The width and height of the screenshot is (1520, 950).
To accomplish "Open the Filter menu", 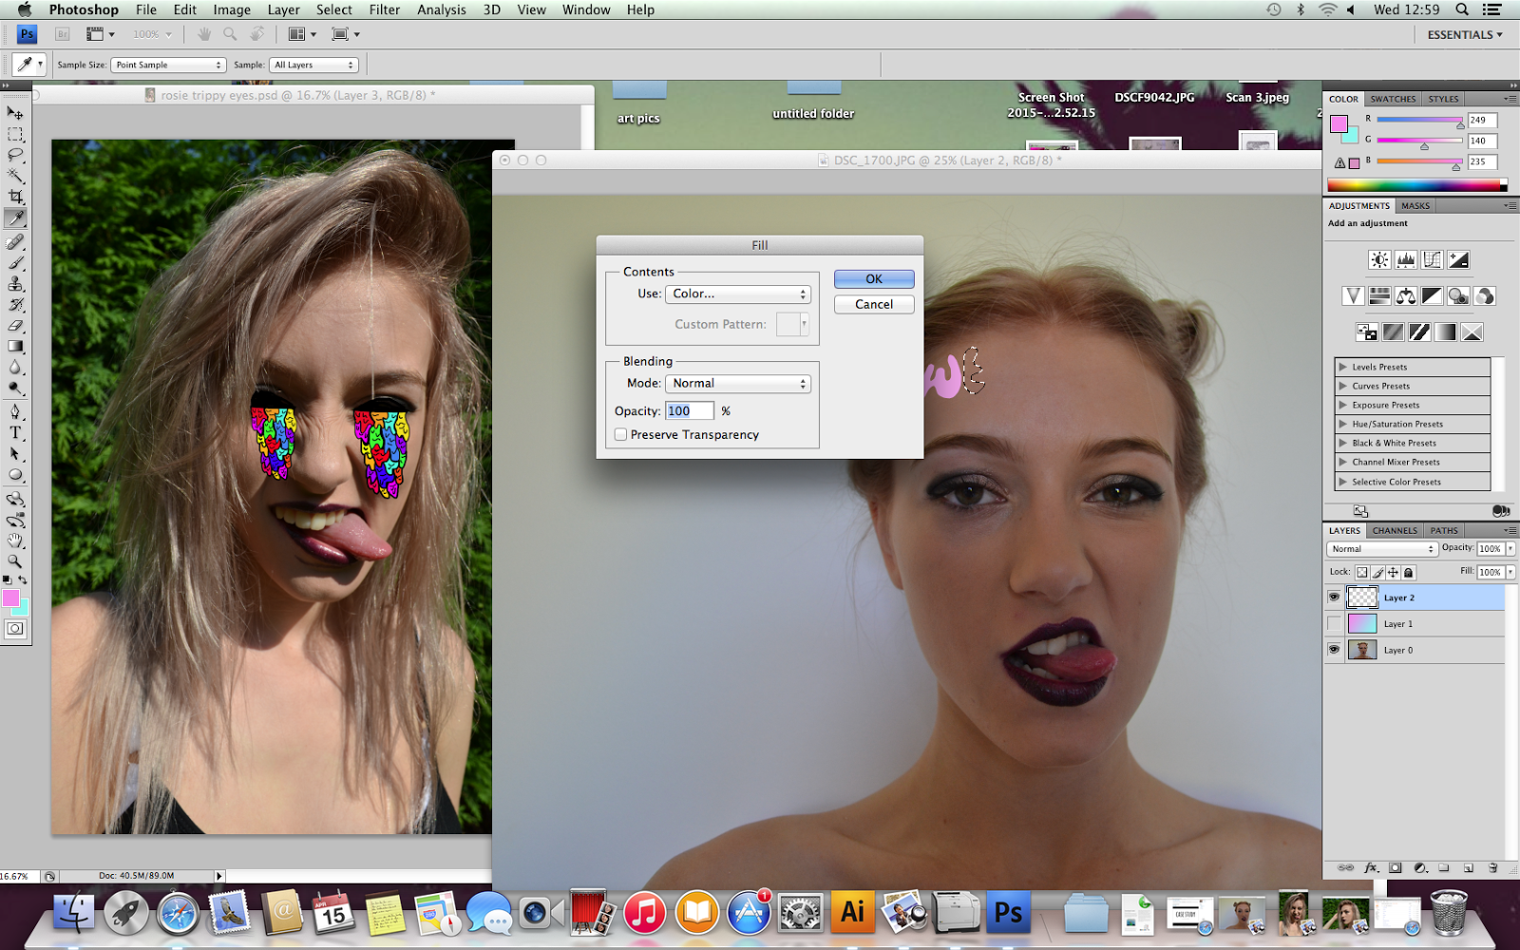I will 384,9.
